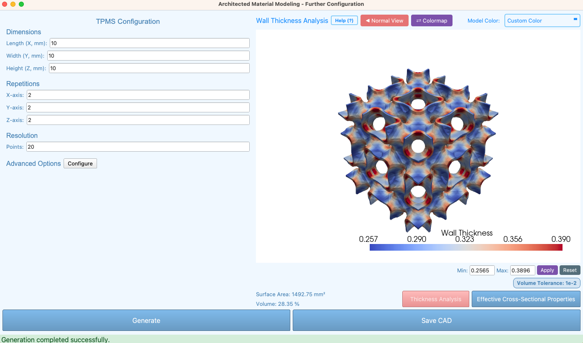Run Thickness Analysis
The image size is (583, 343).
point(436,299)
